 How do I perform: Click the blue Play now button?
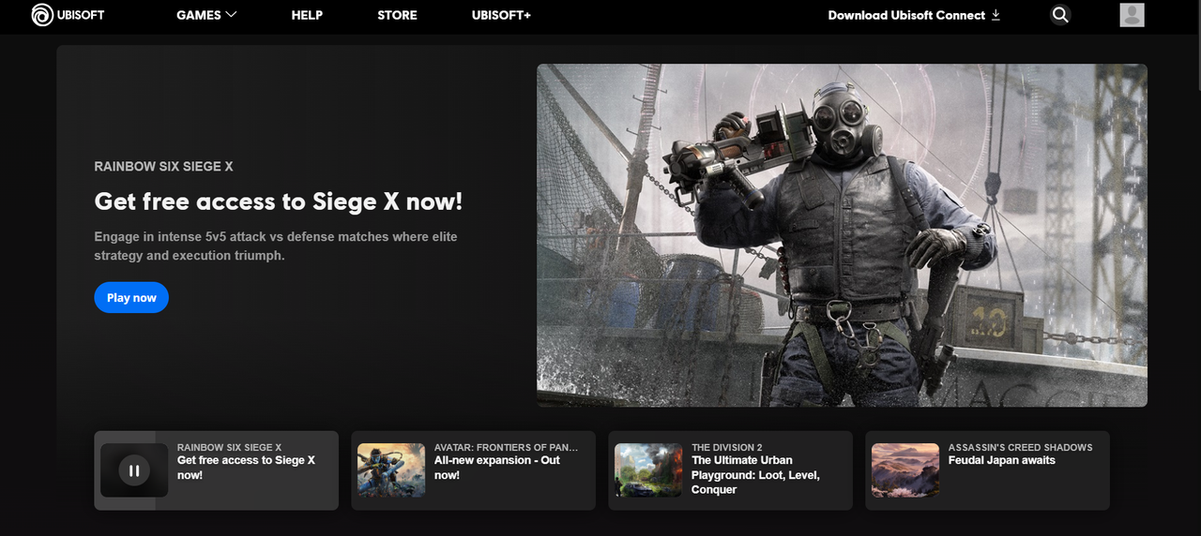tap(131, 297)
